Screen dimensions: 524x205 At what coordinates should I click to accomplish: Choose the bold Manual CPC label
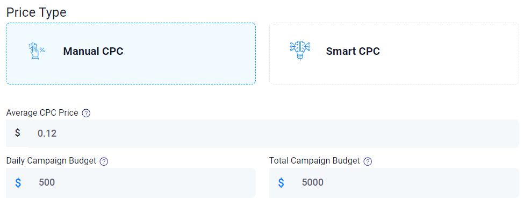pyautogui.click(x=93, y=52)
